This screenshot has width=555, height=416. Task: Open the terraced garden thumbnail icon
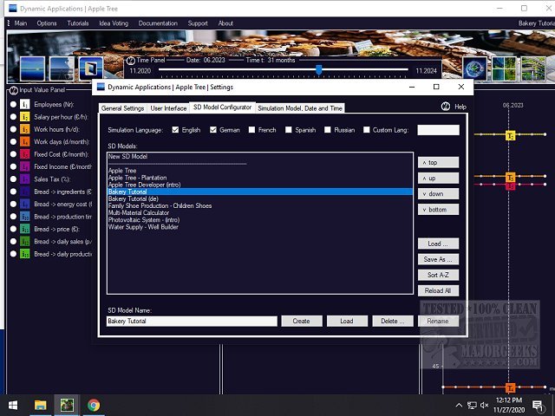tap(533, 68)
